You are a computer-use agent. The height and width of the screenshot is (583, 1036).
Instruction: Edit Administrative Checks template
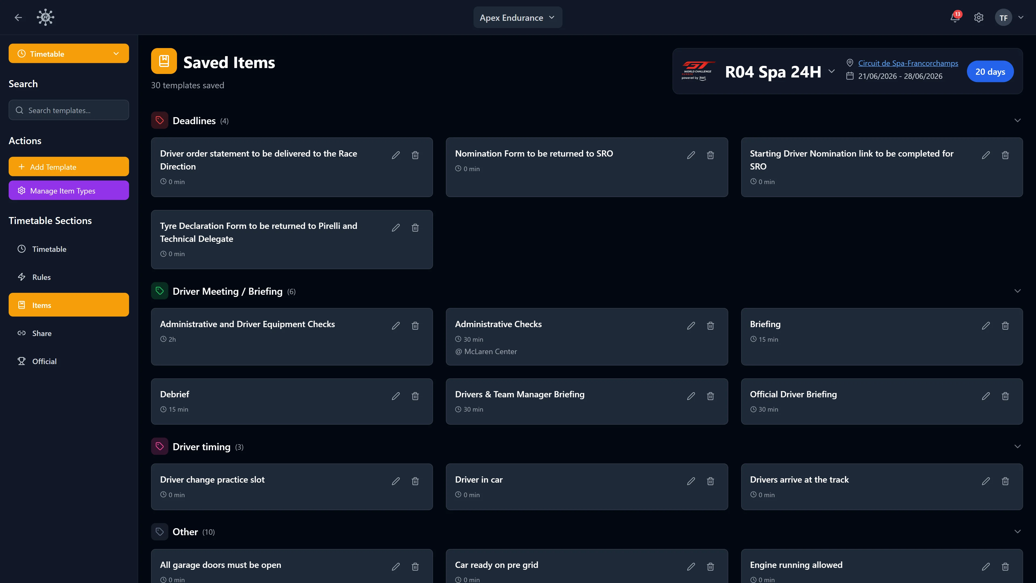tap(691, 326)
